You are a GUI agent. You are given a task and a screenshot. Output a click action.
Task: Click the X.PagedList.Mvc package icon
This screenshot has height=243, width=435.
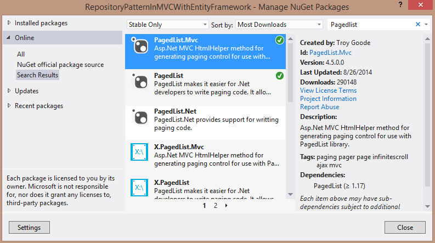140,152
